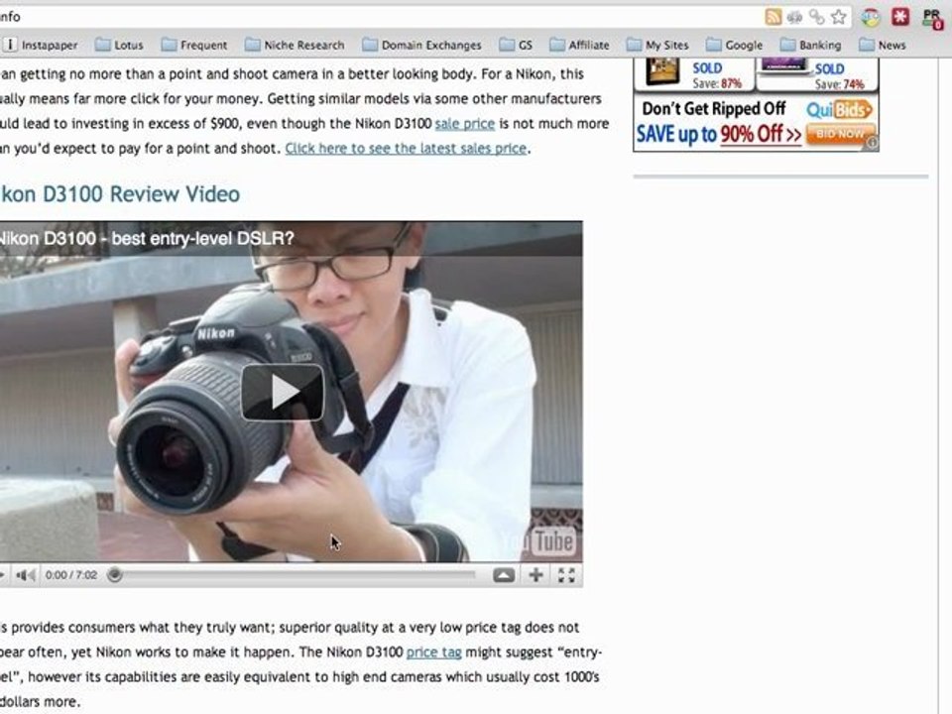Click the chain link icon in address bar
Screen dimensions: 952x714
point(816,17)
